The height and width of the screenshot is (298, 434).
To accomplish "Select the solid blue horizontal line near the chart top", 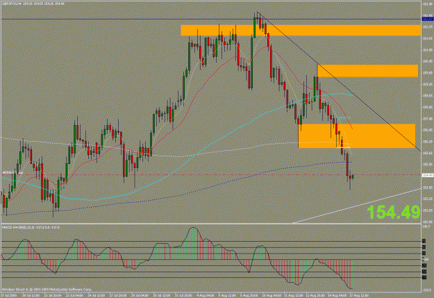I will pos(210,19).
